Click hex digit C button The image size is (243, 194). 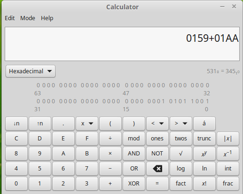tap(16, 139)
